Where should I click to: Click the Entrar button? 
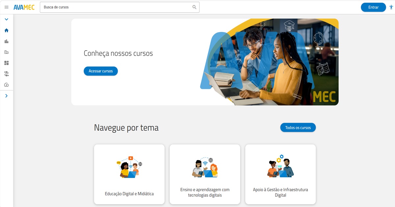[x=373, y=7]
